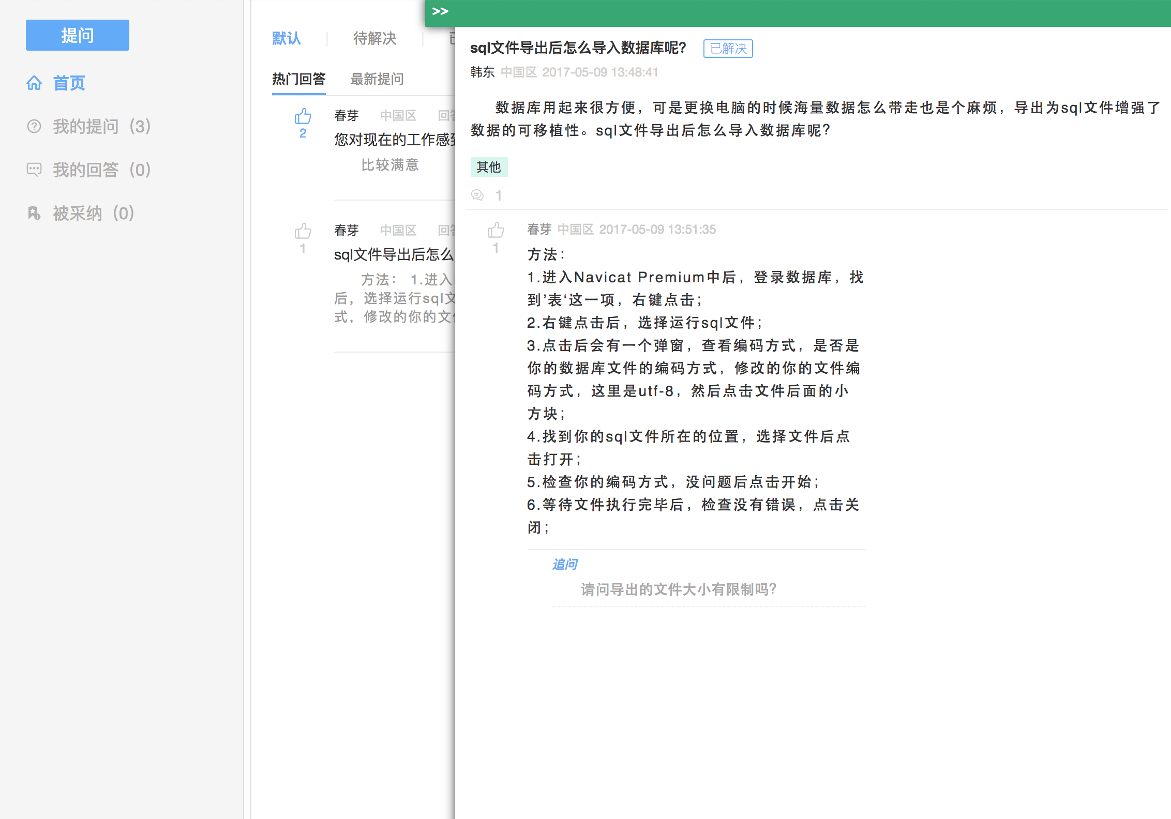Click the badge icon beside 被采纳

tap(34, 213)
